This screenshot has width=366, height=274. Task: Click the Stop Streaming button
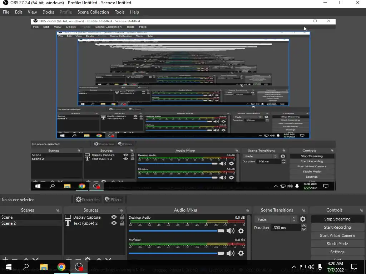point(337,219)
